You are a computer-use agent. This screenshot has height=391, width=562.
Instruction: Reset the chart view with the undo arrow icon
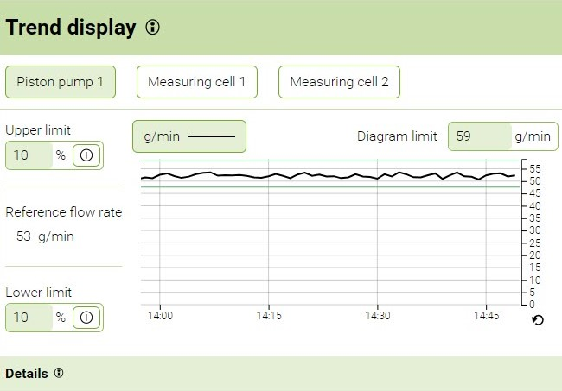pyautogui.click(x=538, y=320)
